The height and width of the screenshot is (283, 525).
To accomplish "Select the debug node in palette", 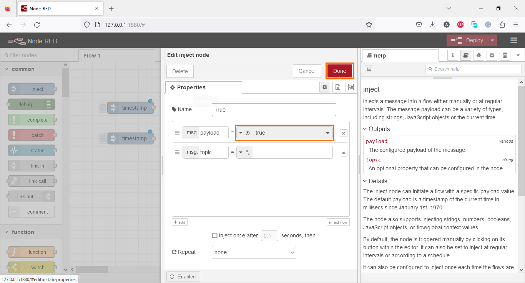I will click(x=32, y=104).
